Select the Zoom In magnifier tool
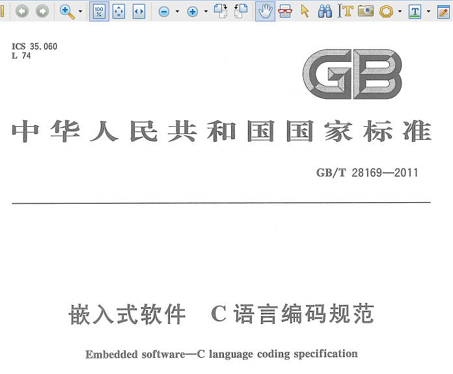The width and height of the screenshot is (453, 374). click(x=67, y=12)
